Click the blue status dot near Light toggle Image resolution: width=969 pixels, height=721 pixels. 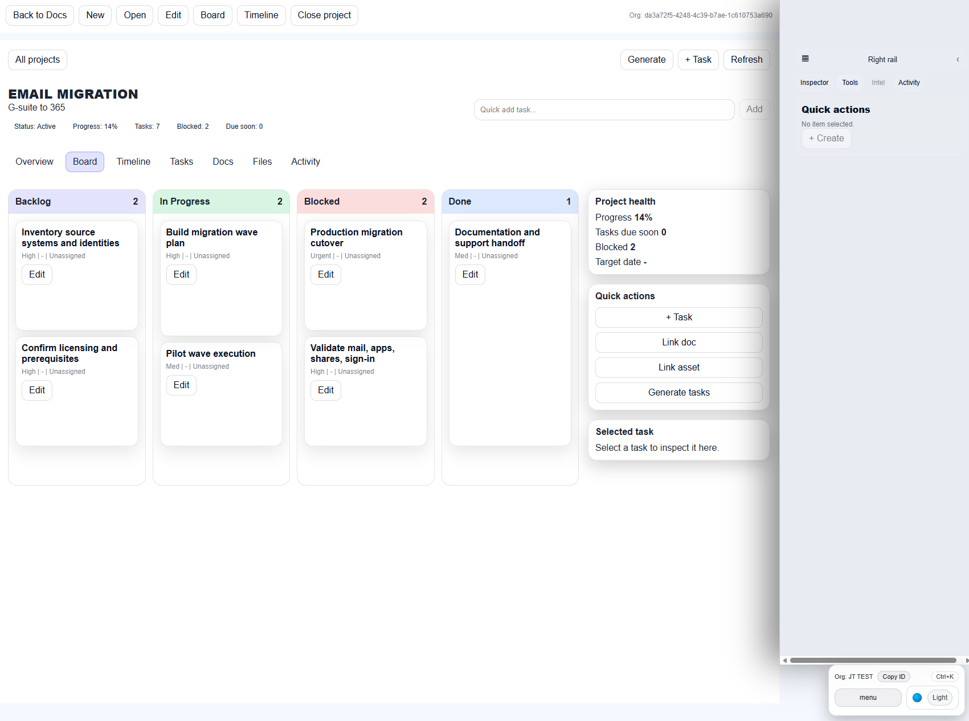point(917,697)
